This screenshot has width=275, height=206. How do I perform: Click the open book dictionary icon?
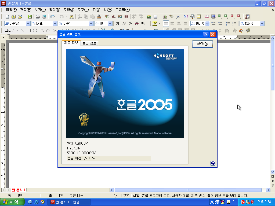point(207,17)
